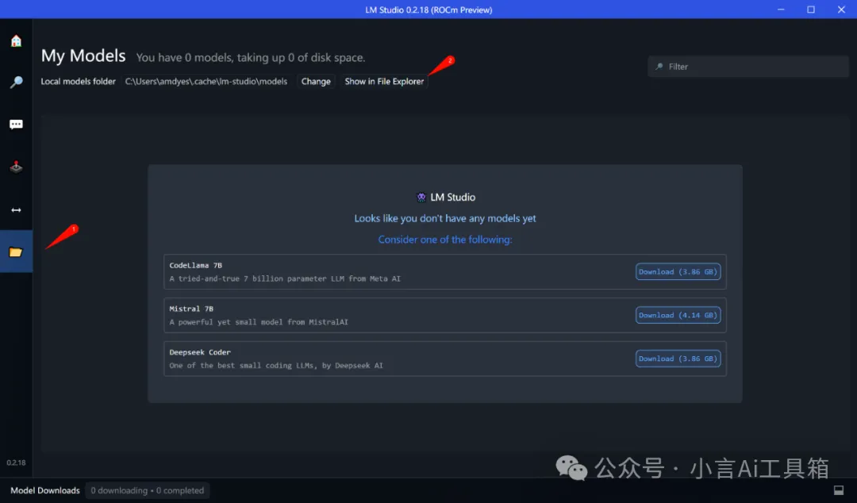Click the '0 downloading • 0 completed' status
Image resolution: width=857 pixels, height=503 pixels.
147,490
